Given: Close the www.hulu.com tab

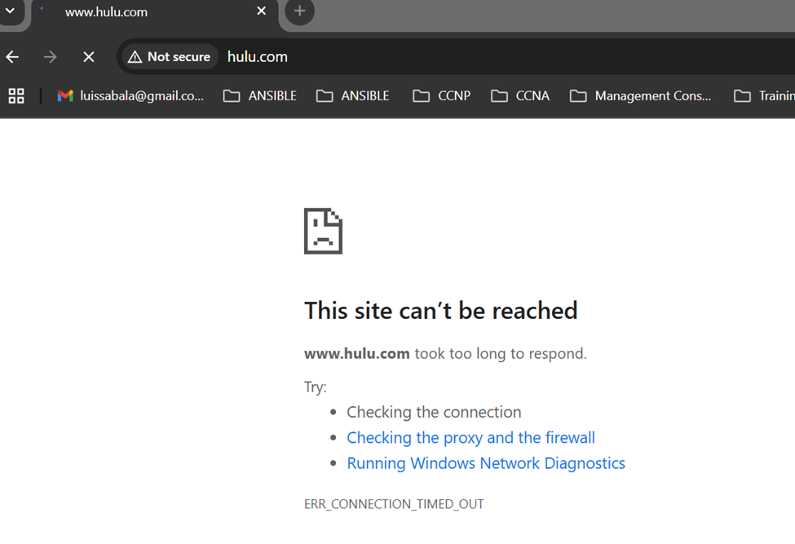Looking at the screenshot, I should 261,11.
